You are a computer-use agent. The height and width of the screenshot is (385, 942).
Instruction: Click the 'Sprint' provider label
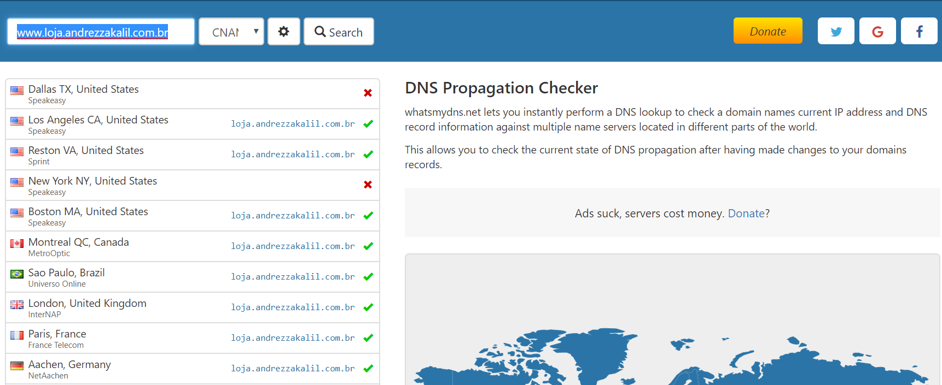click(x=39, y=162)
